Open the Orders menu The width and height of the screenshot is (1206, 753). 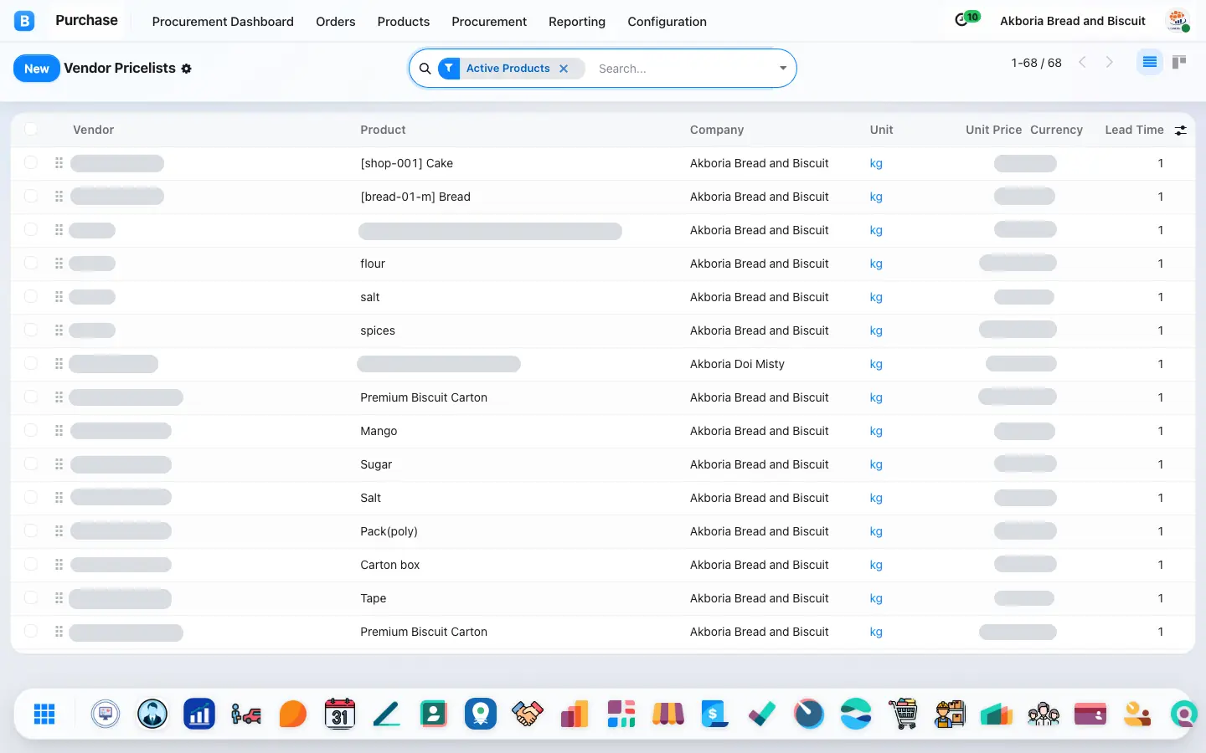(336, 22)
